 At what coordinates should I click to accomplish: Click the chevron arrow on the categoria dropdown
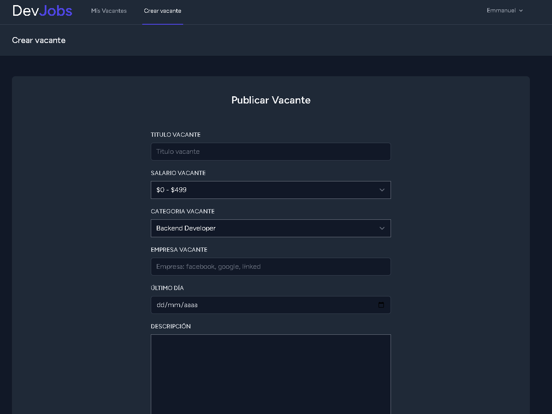[382, 228]
